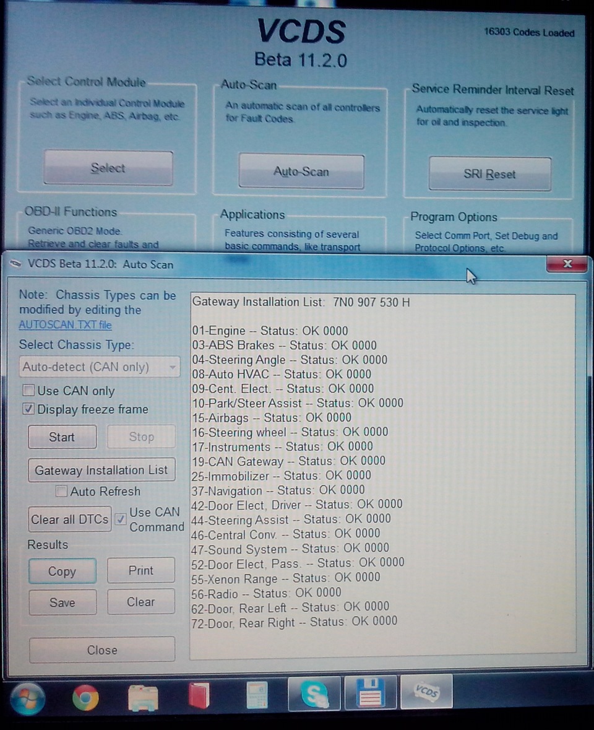Open the calculator taskbar icon

point(257,695)
